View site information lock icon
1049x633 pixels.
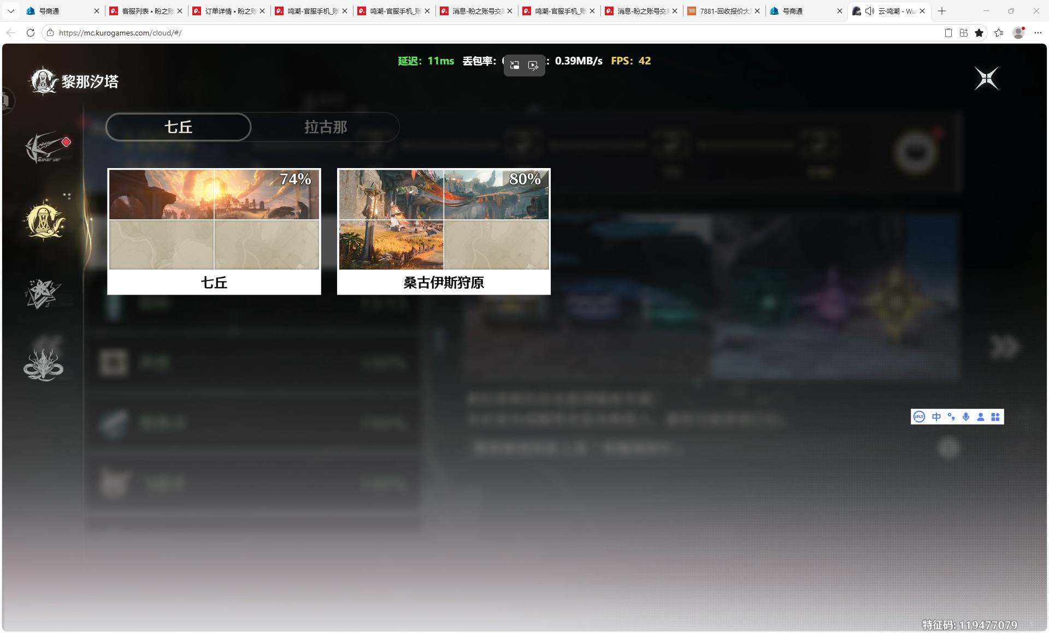(x=50, y=33)
